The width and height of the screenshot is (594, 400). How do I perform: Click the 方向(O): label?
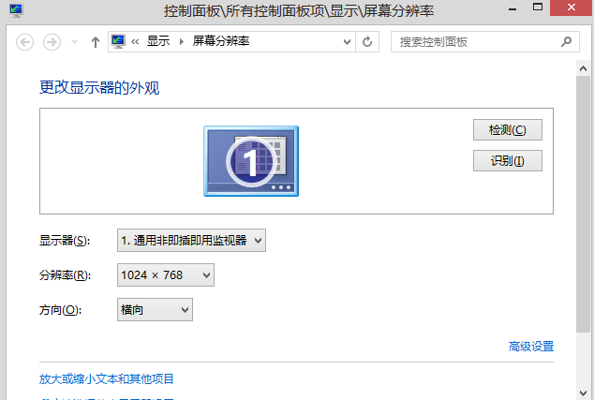(60, 310)
